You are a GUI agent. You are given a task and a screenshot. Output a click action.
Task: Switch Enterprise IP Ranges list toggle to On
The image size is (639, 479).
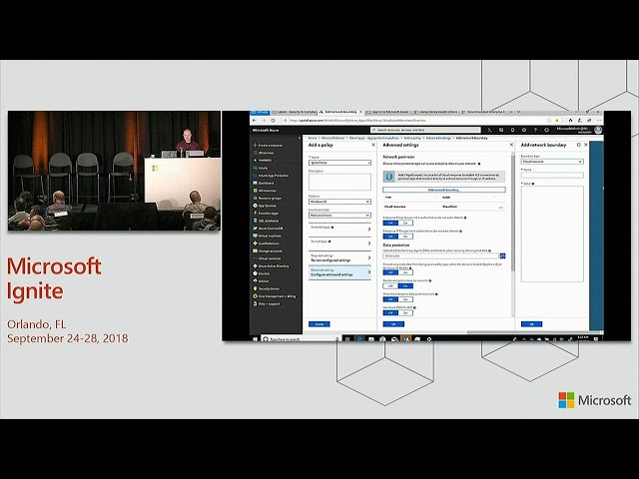(405, 237)
